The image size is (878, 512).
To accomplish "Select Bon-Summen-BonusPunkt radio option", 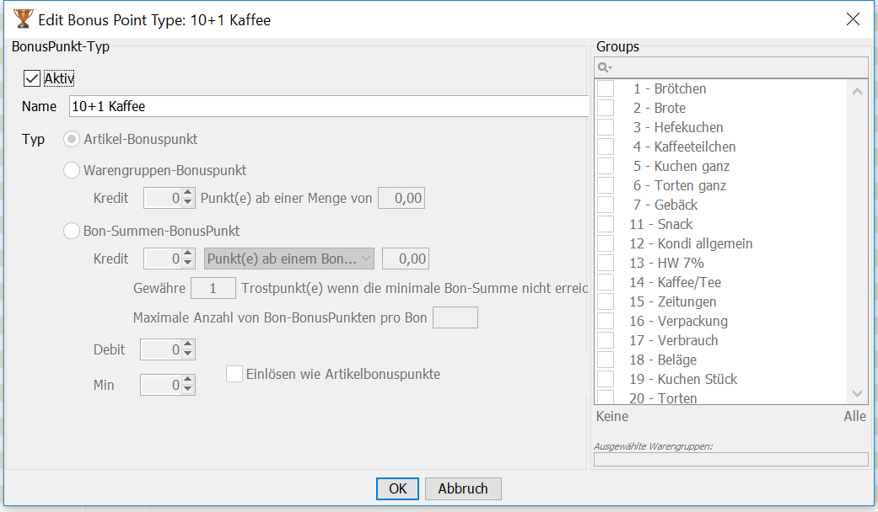I will coord(73,230).
